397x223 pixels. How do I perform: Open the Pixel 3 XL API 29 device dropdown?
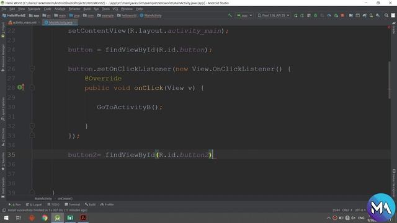click(x=274, y=15)
